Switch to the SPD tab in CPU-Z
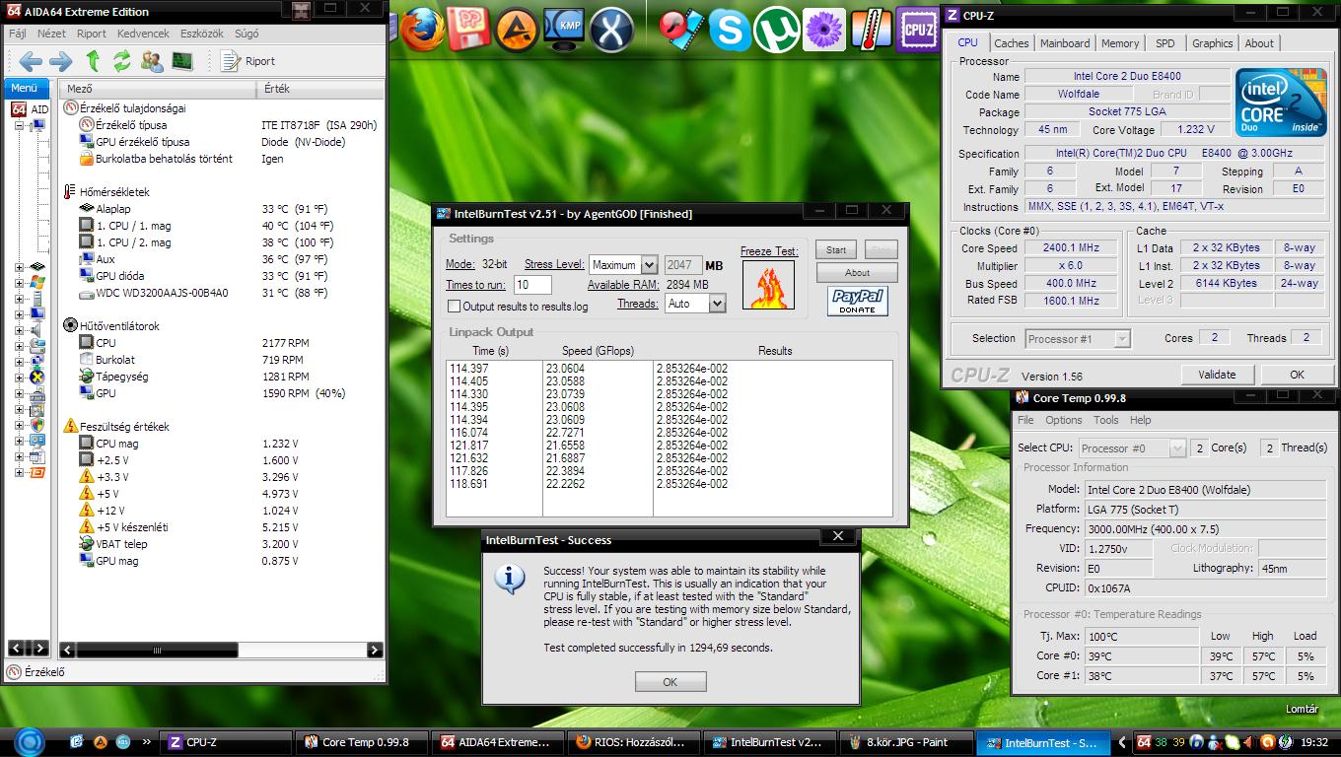1341x757 pixels. pos(1165,43)
